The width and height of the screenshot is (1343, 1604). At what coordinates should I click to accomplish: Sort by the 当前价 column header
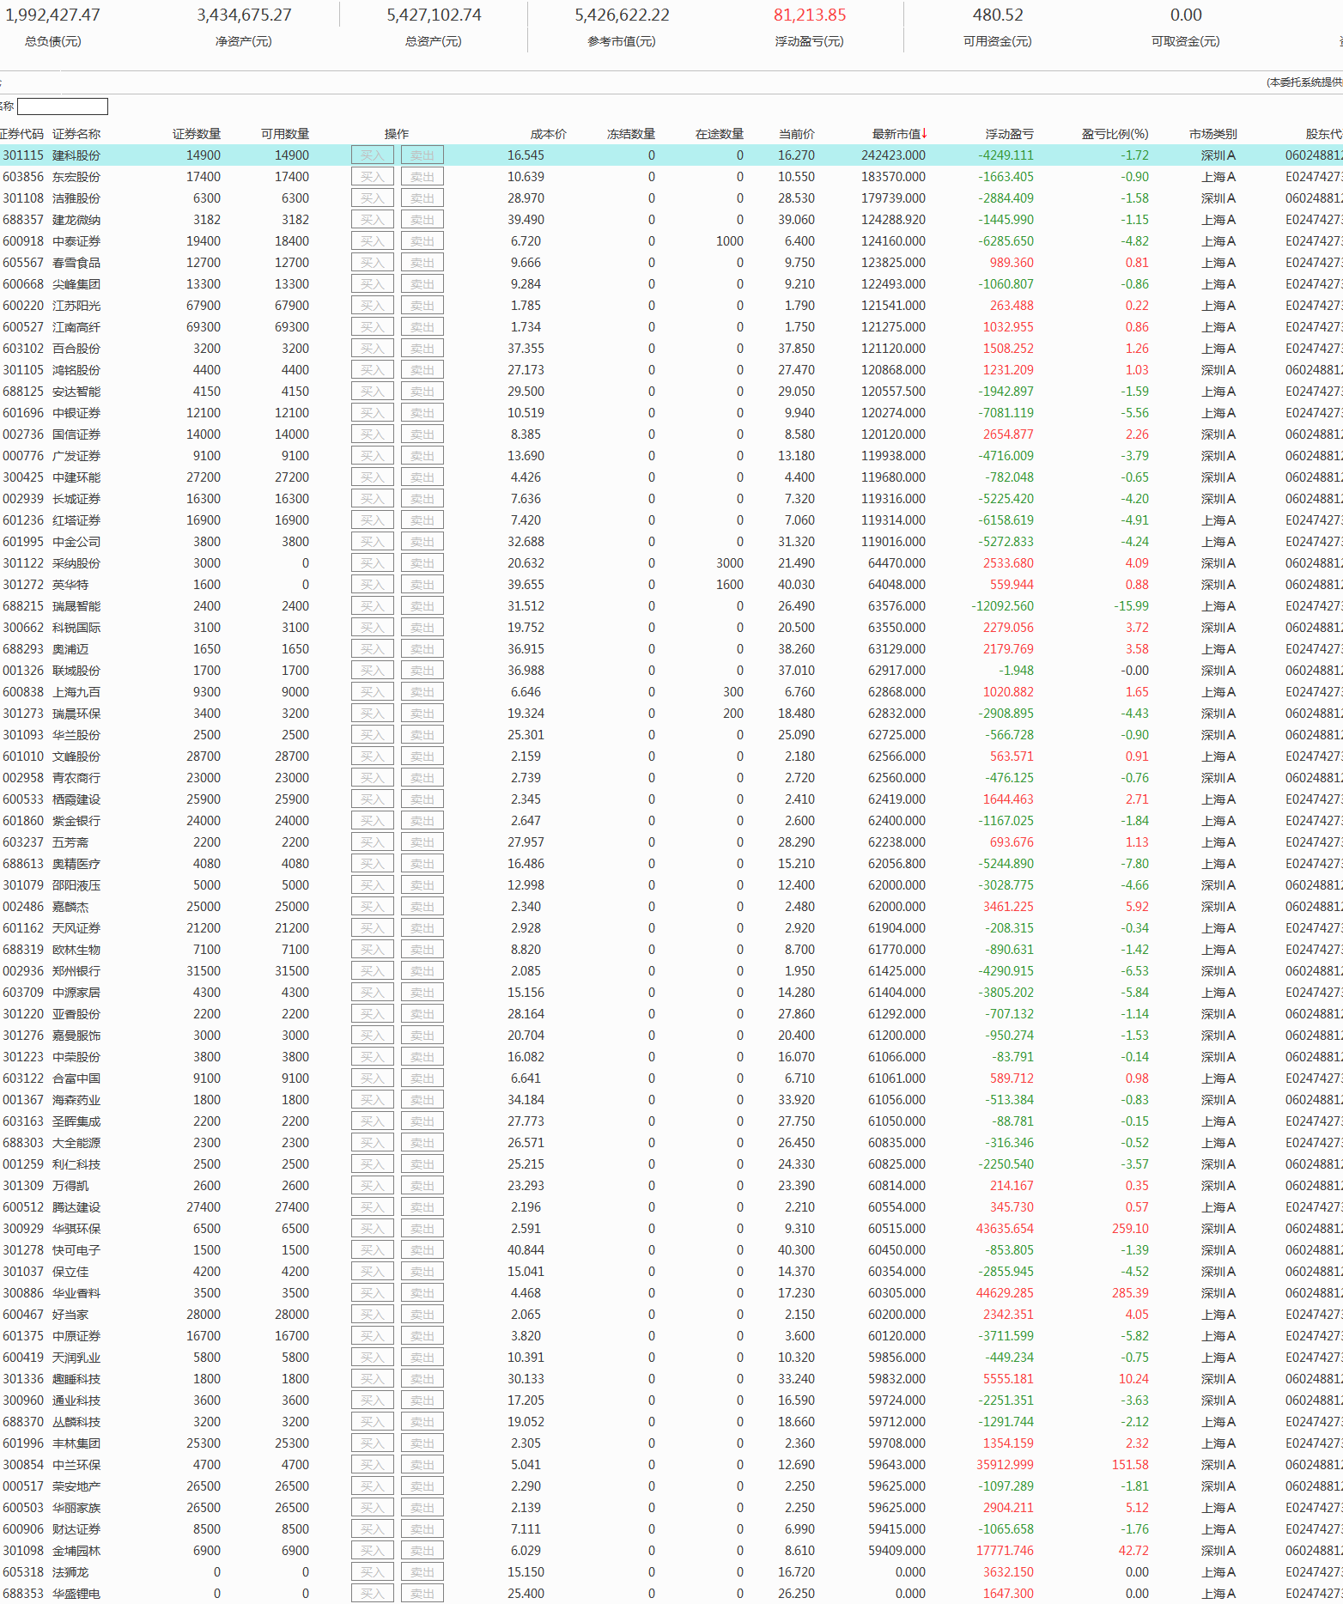pos(797,134)
